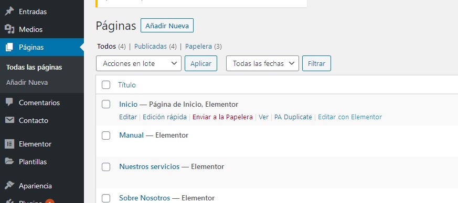This screenshot has width=458, height=203.
Task: Open the Todas las fechas dropdown
Action: pos(262,63)
